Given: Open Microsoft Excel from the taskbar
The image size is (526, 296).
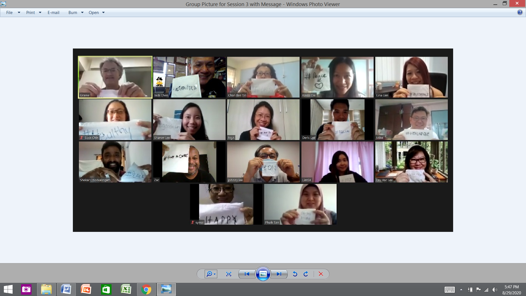Looking at the screenshot, I should click(x=126, y=289).
